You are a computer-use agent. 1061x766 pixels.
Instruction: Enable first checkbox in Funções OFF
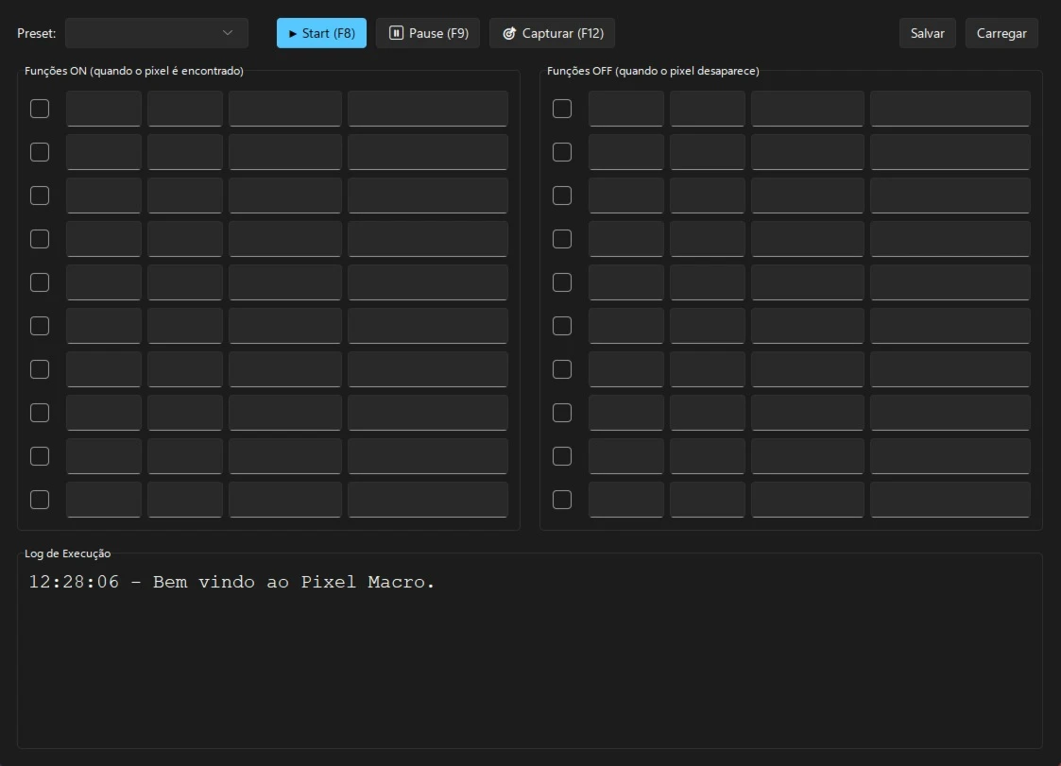point(562,109)
